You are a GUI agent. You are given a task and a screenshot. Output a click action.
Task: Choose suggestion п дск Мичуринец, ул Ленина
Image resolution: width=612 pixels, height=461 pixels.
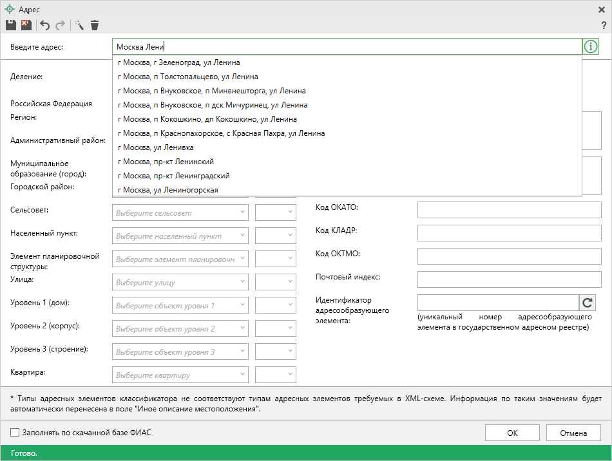pos(347,105)
